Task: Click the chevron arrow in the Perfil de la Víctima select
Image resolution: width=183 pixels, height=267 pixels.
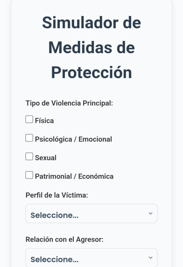Action: [150, 214]
